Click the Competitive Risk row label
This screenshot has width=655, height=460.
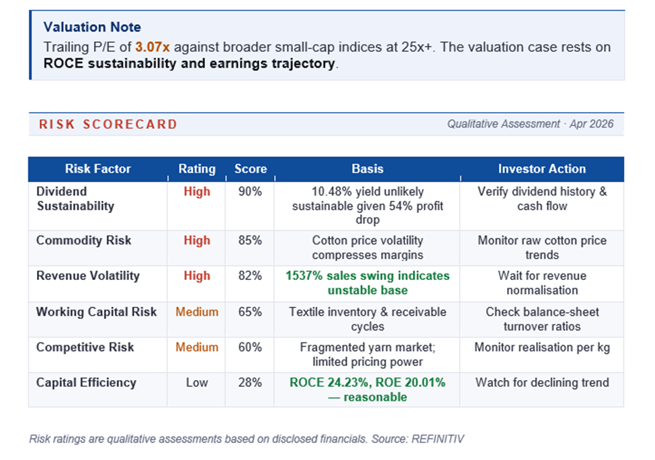(85, 347)
